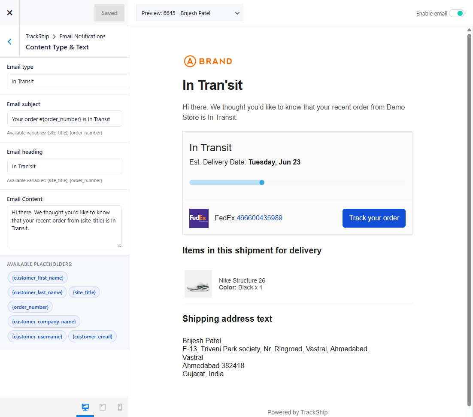Insert the {customer_last_name} placeholder

point(37,292)
